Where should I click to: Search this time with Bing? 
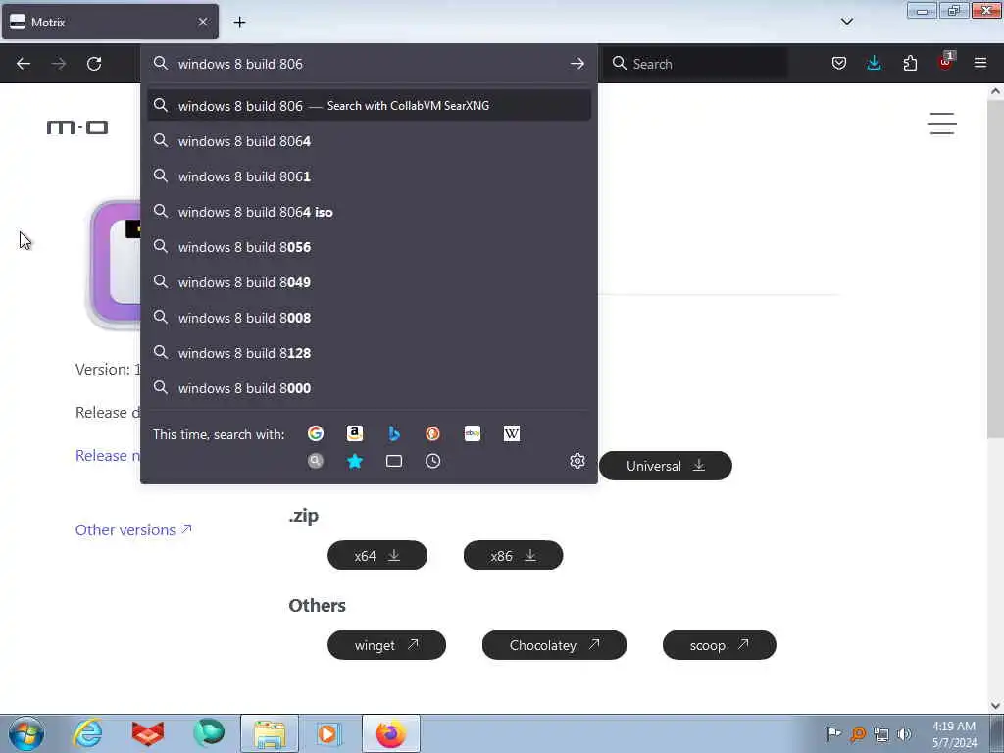point(394,433)
